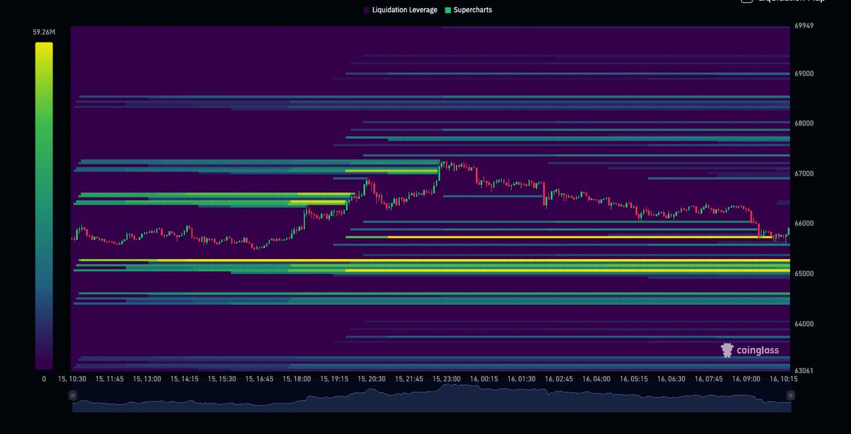Click the 16, 07:45 time axis label
Viewport: 851px width, 434px height.
[709, 379]
